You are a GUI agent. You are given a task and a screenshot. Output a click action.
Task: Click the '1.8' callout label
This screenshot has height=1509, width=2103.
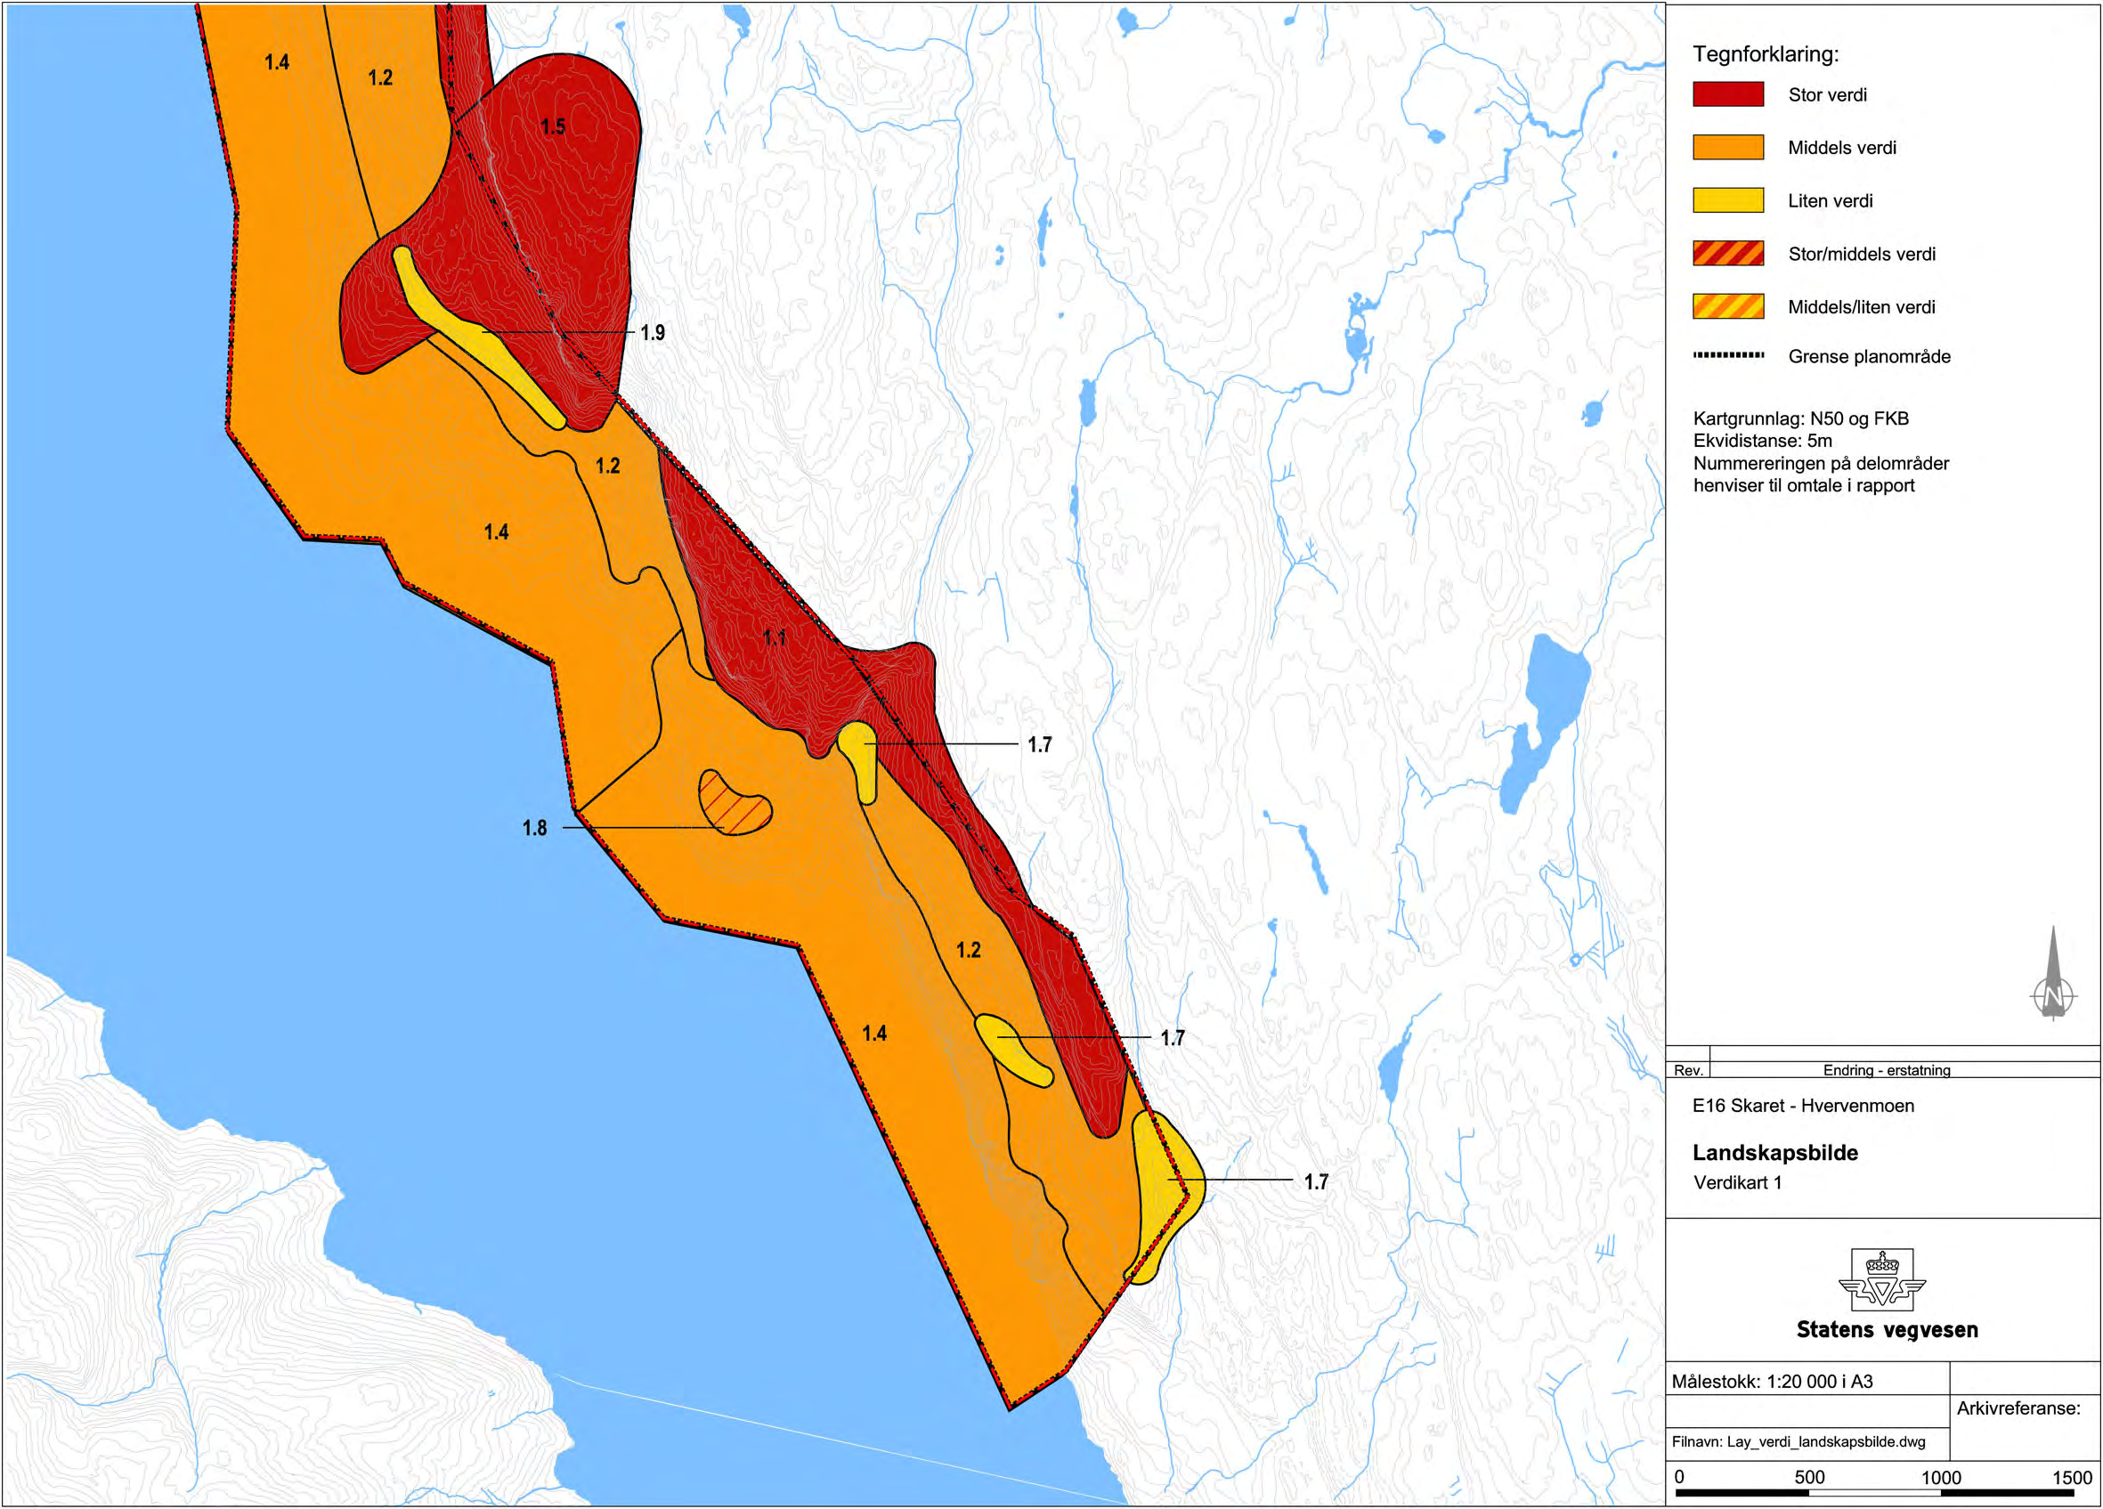click(534, 827)
